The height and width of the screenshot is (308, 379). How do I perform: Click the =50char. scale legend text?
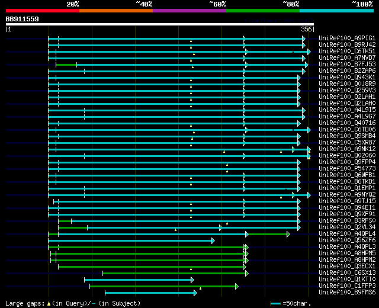297,303
